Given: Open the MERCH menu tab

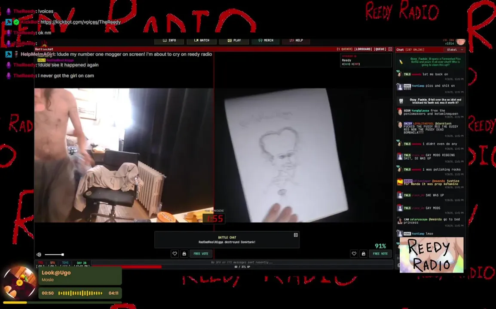Looking at the screenshot, I should click(x=266, y=40).
